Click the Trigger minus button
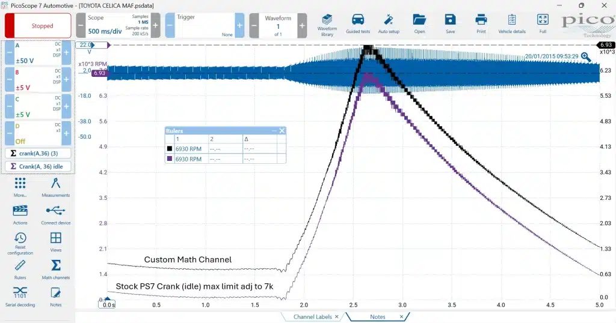 coord(170,25)
